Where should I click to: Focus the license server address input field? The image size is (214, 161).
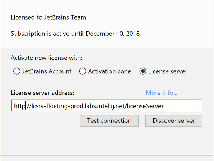point(107,105)
